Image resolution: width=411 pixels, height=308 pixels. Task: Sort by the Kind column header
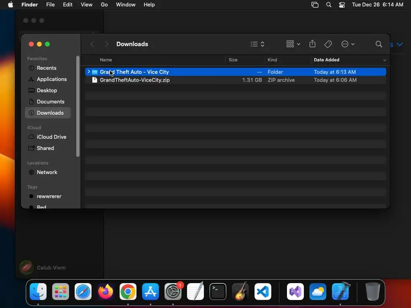[x=272, y=60]
